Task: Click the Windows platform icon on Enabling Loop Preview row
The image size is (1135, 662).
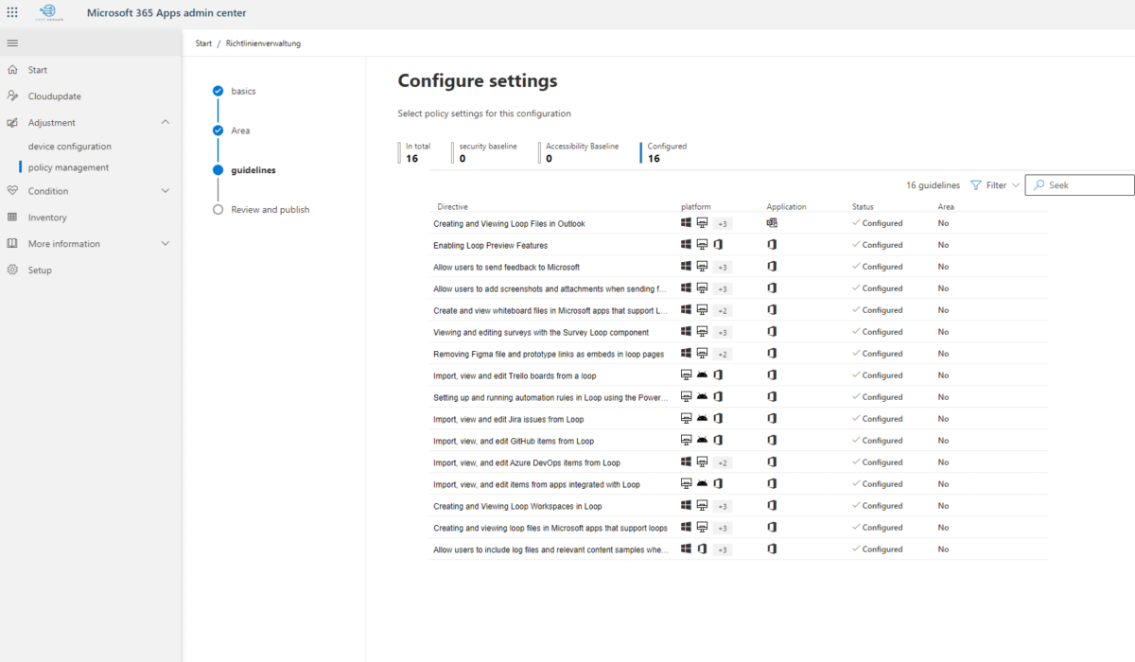Action: (x=686, y=244)
